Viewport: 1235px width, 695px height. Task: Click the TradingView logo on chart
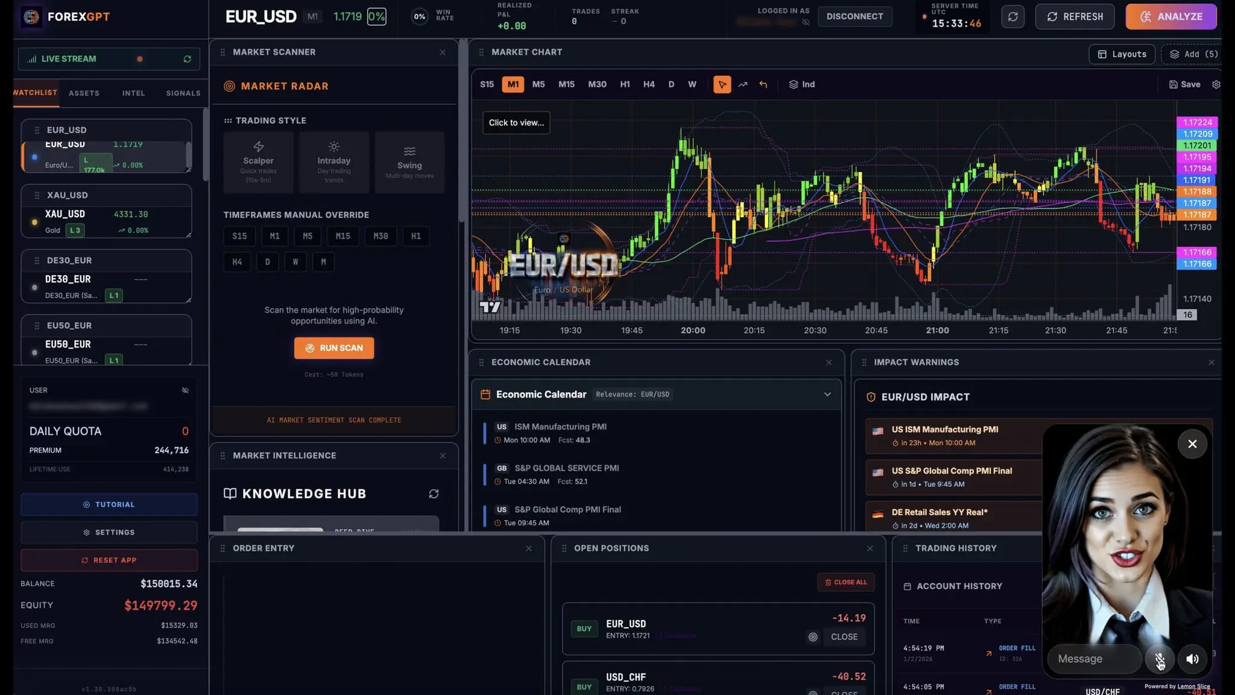click(x=490, y=307)
